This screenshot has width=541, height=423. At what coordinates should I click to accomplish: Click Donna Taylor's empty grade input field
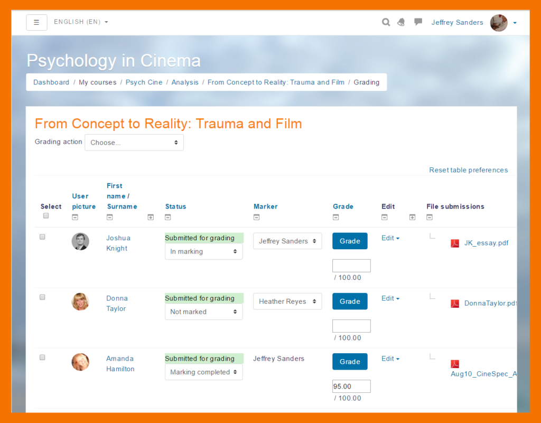point(351,326)
